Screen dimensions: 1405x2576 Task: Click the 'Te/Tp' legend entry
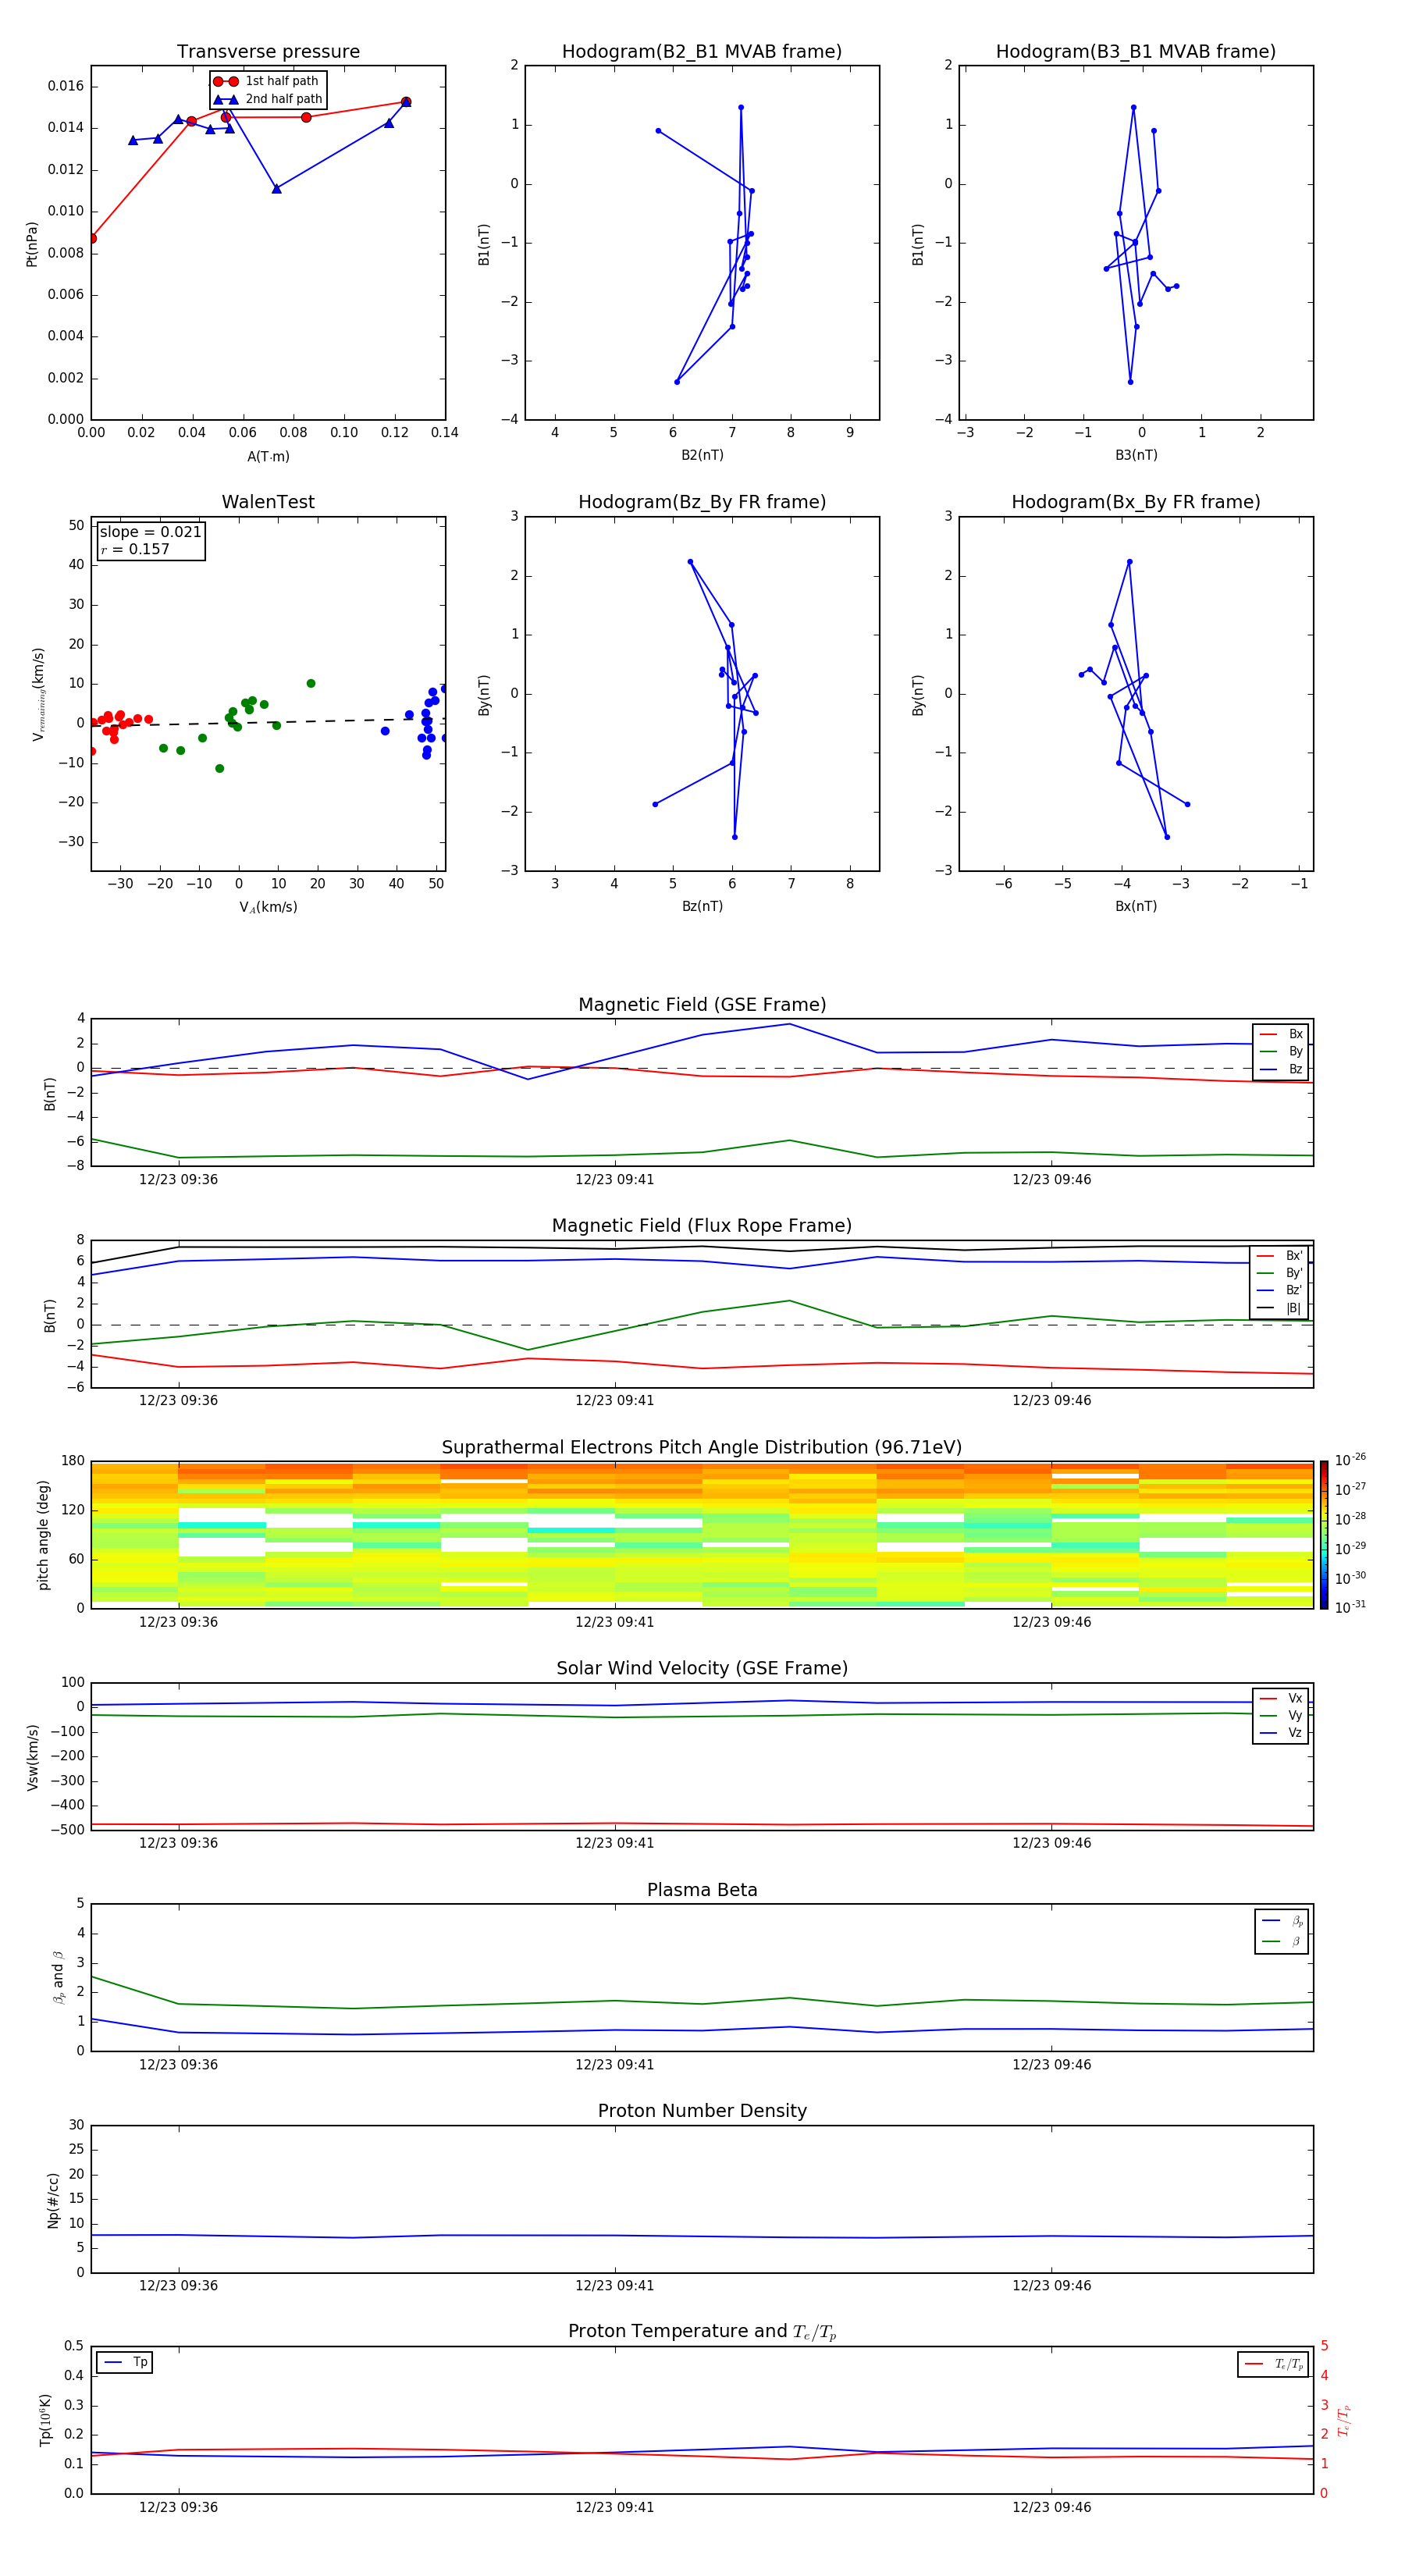[x=1274, y=2364]
